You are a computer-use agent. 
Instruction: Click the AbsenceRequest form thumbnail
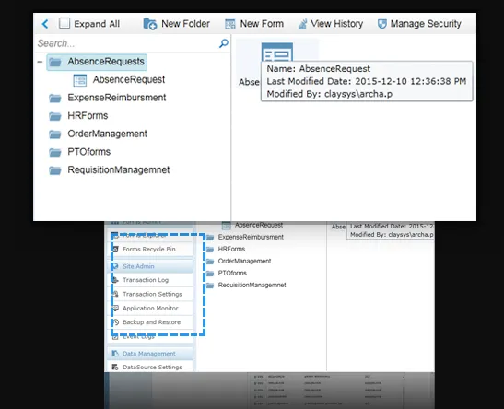click(277, 53)
